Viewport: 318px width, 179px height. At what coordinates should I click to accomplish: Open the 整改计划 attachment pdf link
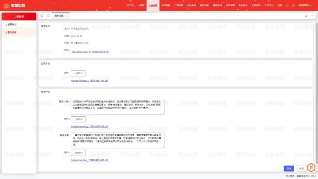(x=89, y=126)
